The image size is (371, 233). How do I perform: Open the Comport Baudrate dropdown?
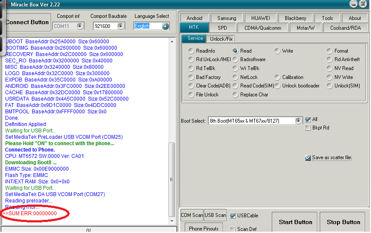tap(121, 26)
